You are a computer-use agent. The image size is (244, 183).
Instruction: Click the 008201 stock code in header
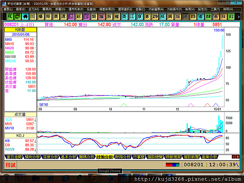(x=11, y=24)
